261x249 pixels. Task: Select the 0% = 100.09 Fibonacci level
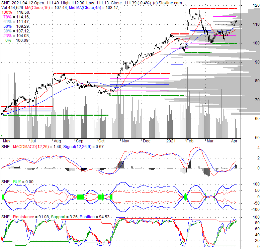click(x=17, y=40)
